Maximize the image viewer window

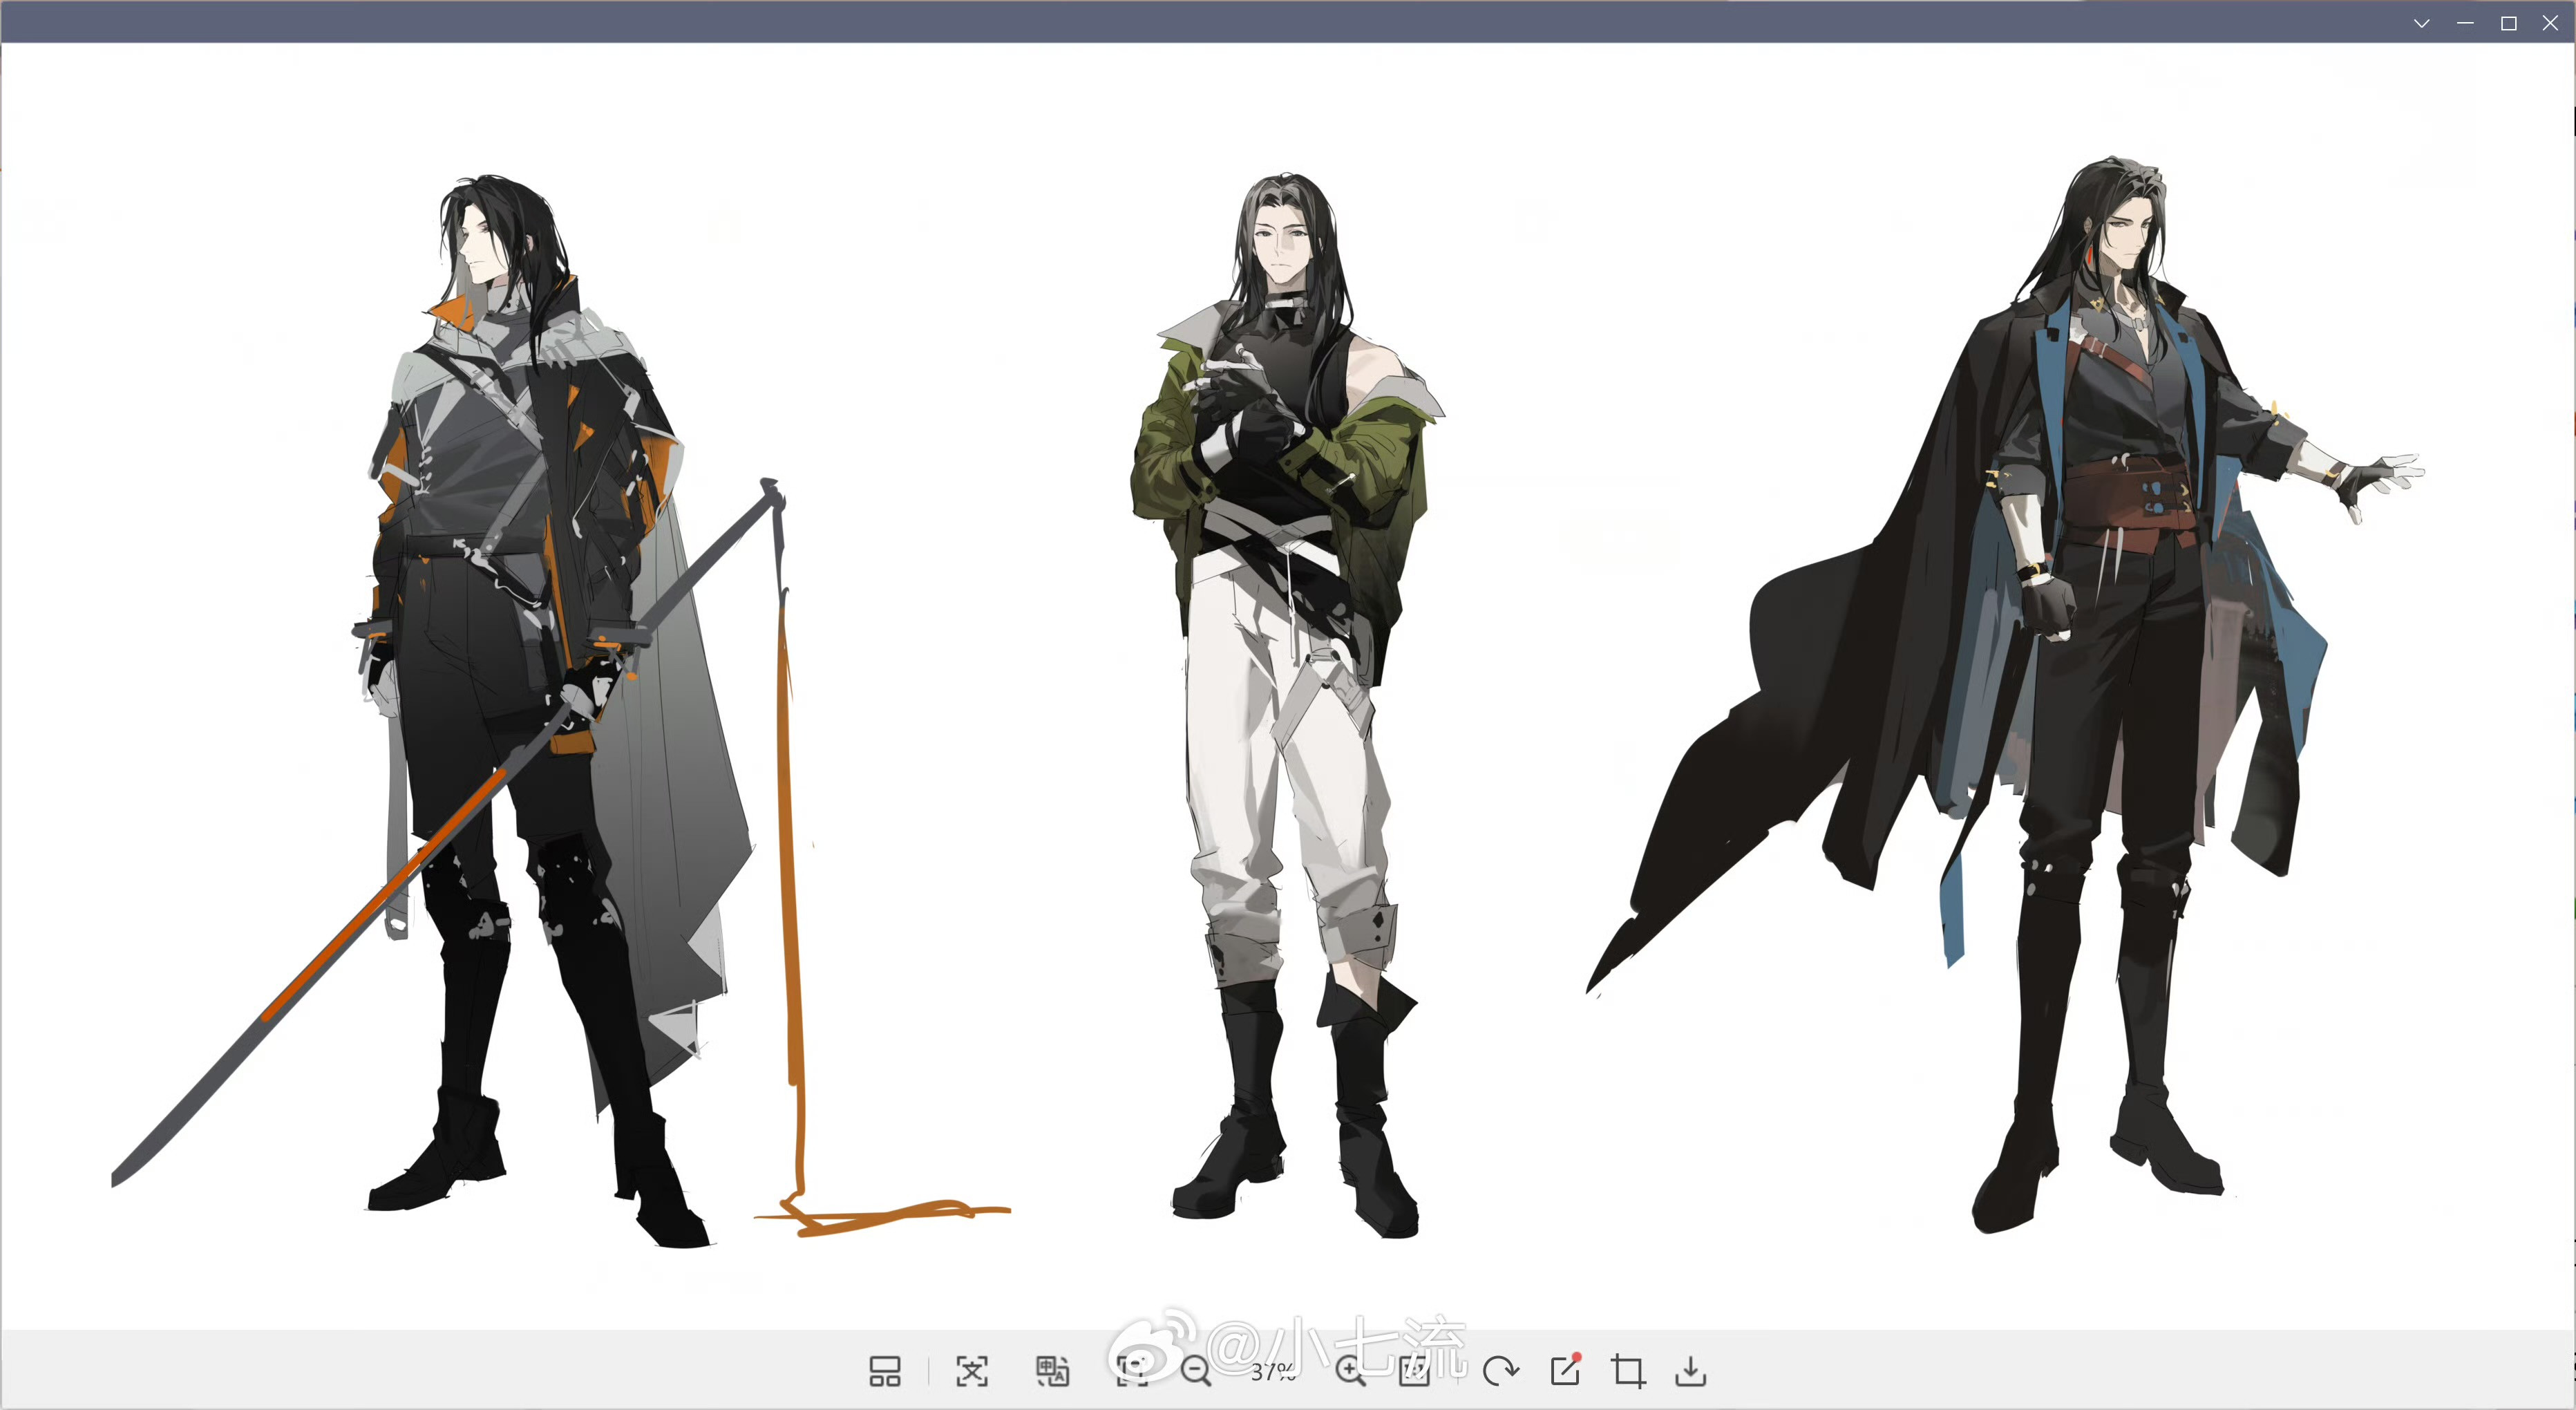(2508, 23)
